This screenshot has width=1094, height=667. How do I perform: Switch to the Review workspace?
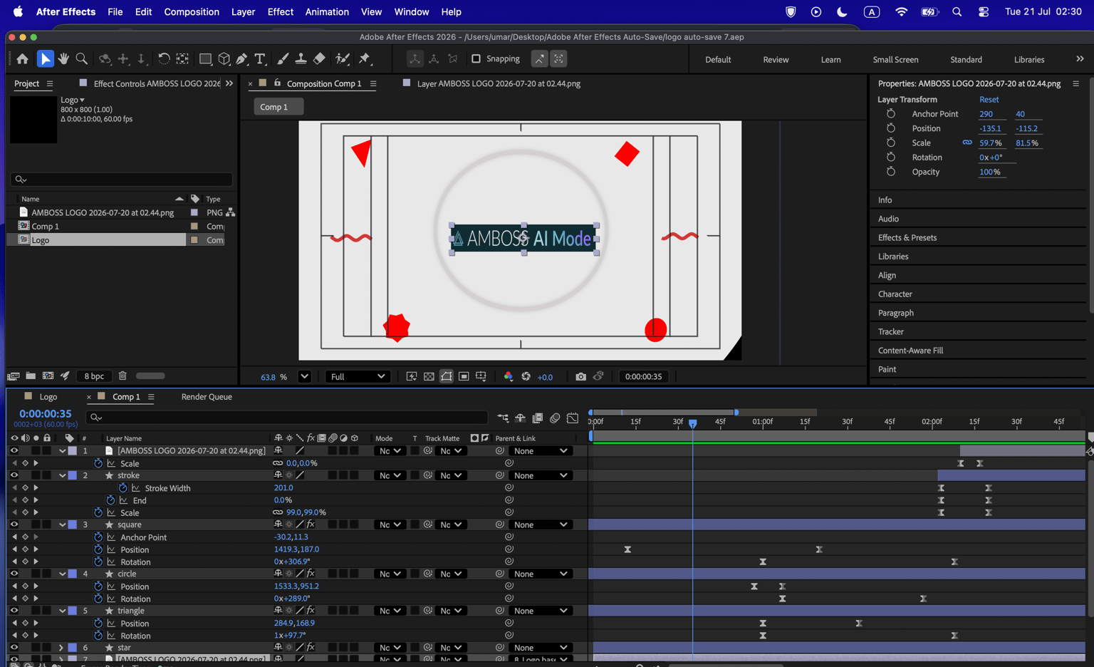[x=776, y=60]
